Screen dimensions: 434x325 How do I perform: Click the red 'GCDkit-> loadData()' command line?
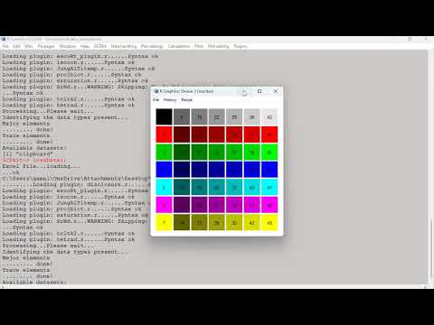point(33,160)
